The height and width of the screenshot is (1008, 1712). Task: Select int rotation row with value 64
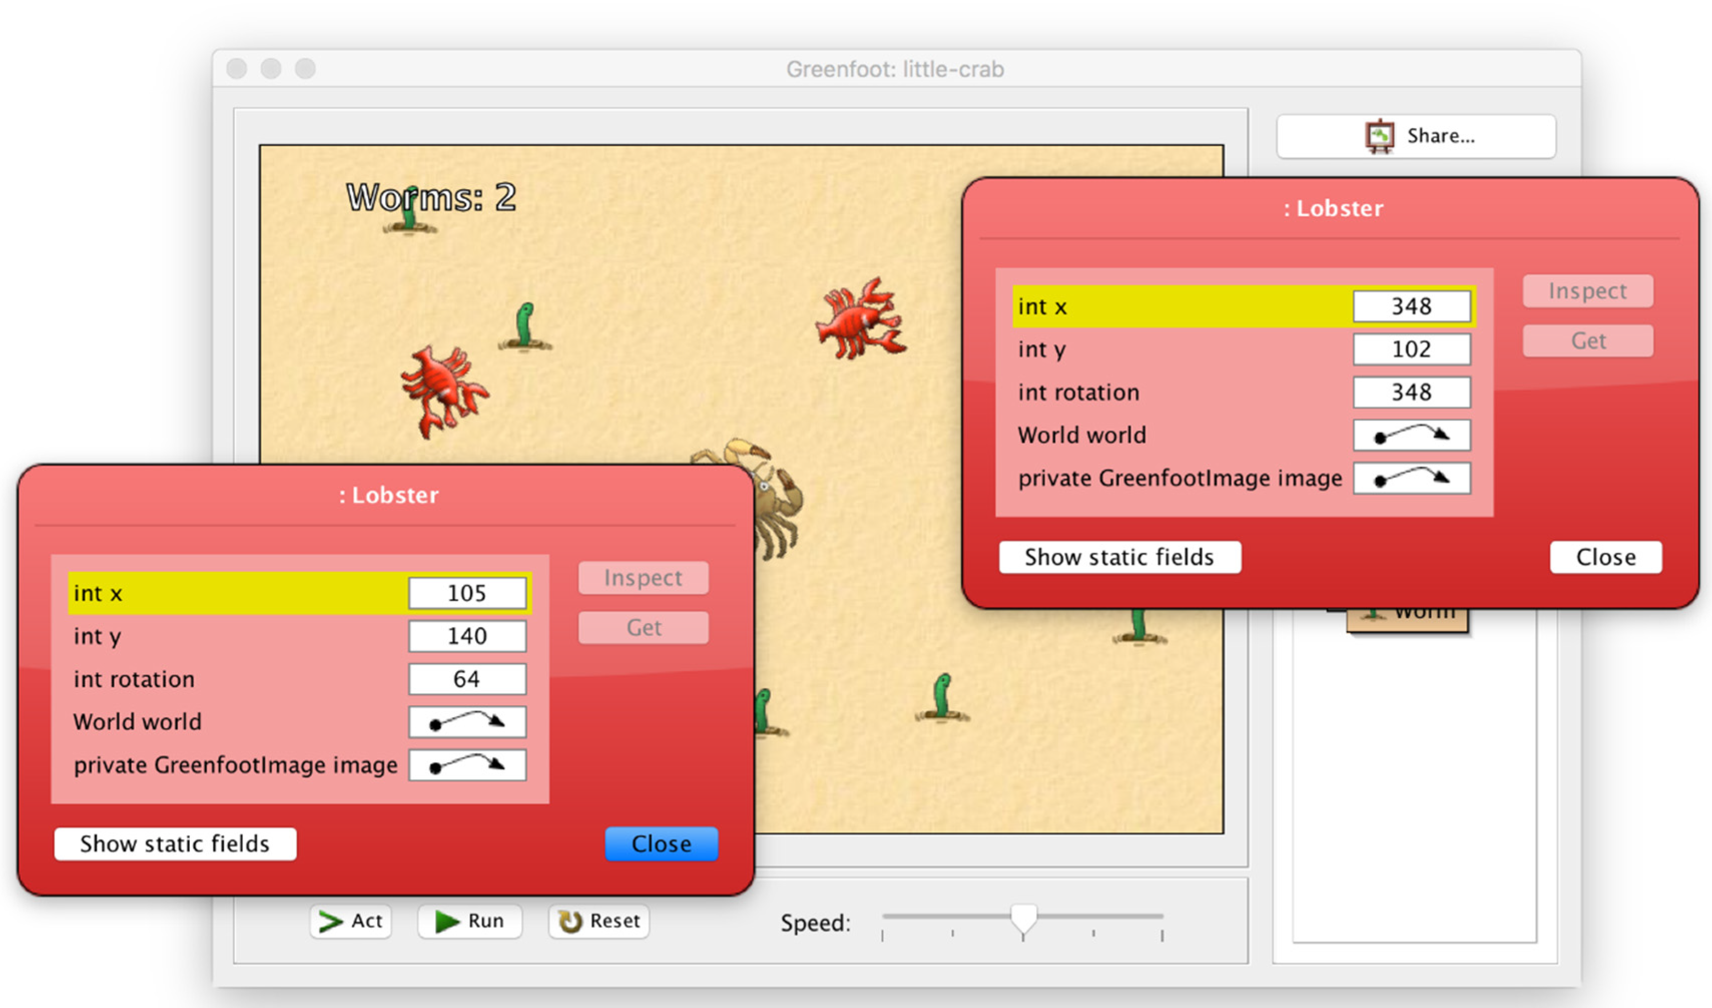pos(299,679)
